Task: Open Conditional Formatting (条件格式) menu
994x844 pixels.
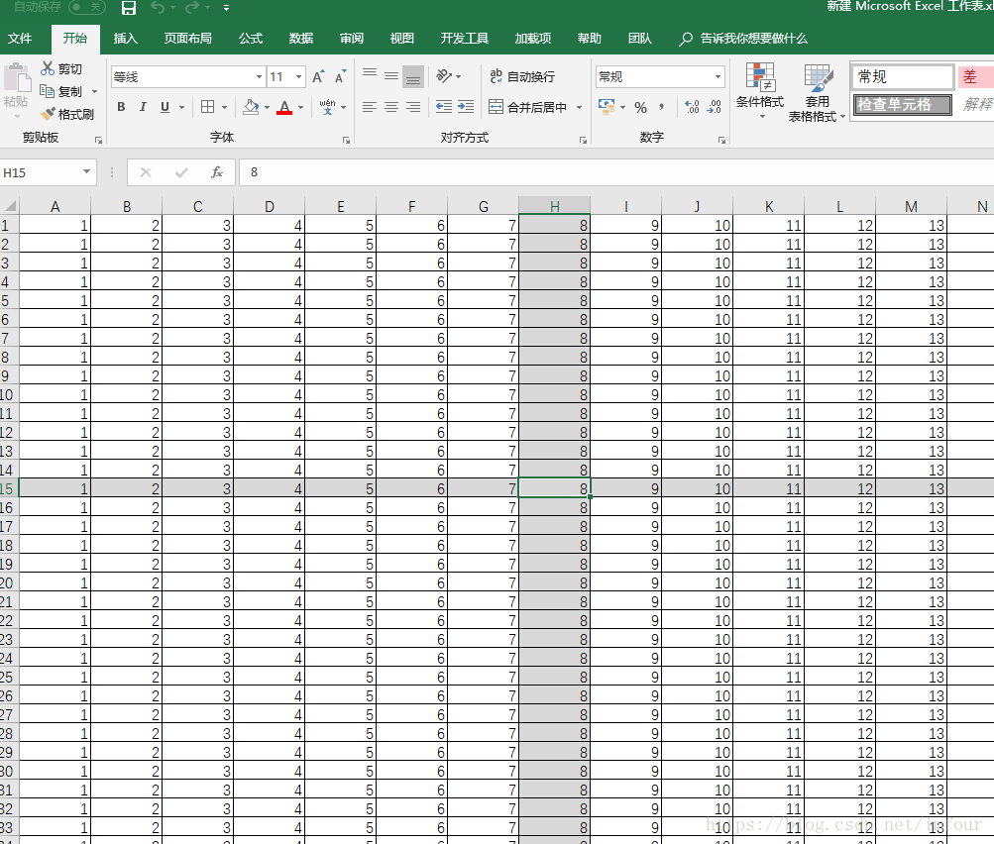Action: [760, 91]
